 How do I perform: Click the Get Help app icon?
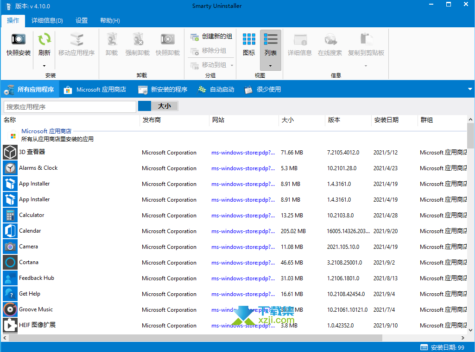10,294
